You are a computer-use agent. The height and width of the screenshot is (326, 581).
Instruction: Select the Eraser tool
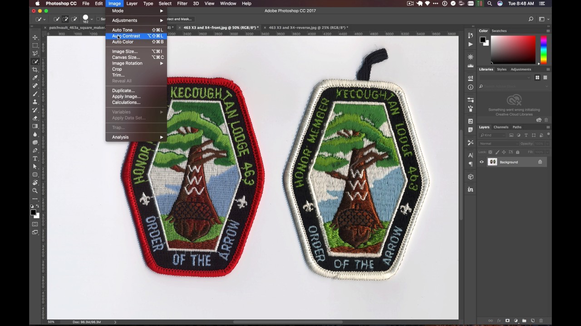(x=35, y=118)
